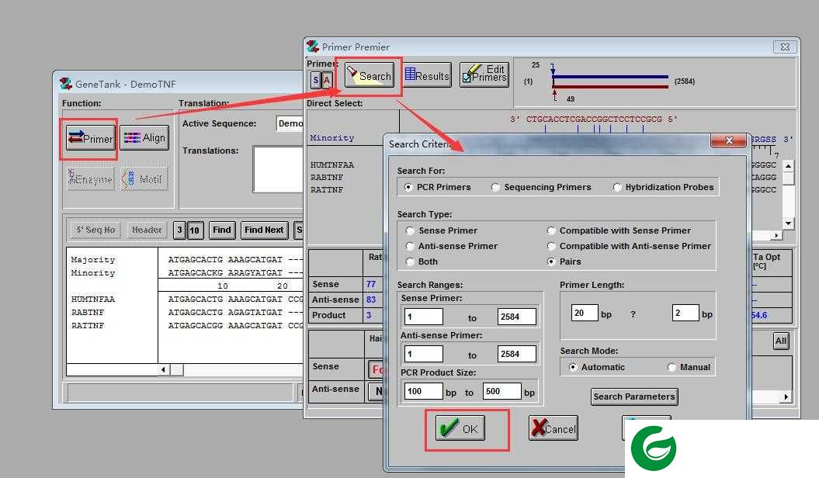Click Active Sequence field in GeneTank

pyautogui.click(x=290, y=123)
